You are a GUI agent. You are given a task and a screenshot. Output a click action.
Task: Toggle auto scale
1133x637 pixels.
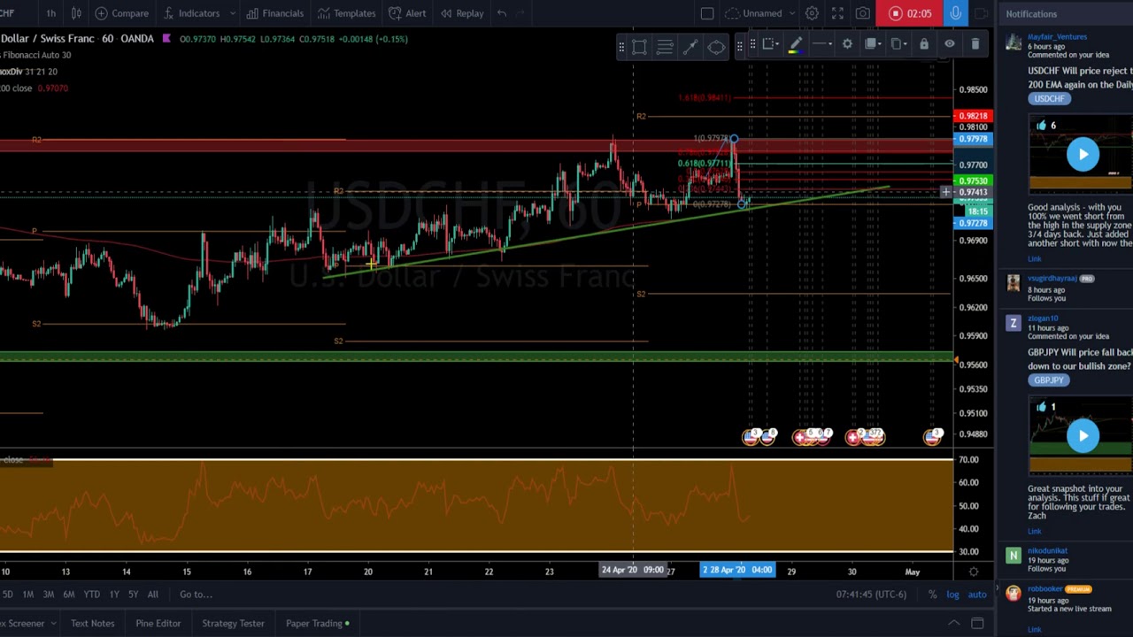(x=977, y=595)
